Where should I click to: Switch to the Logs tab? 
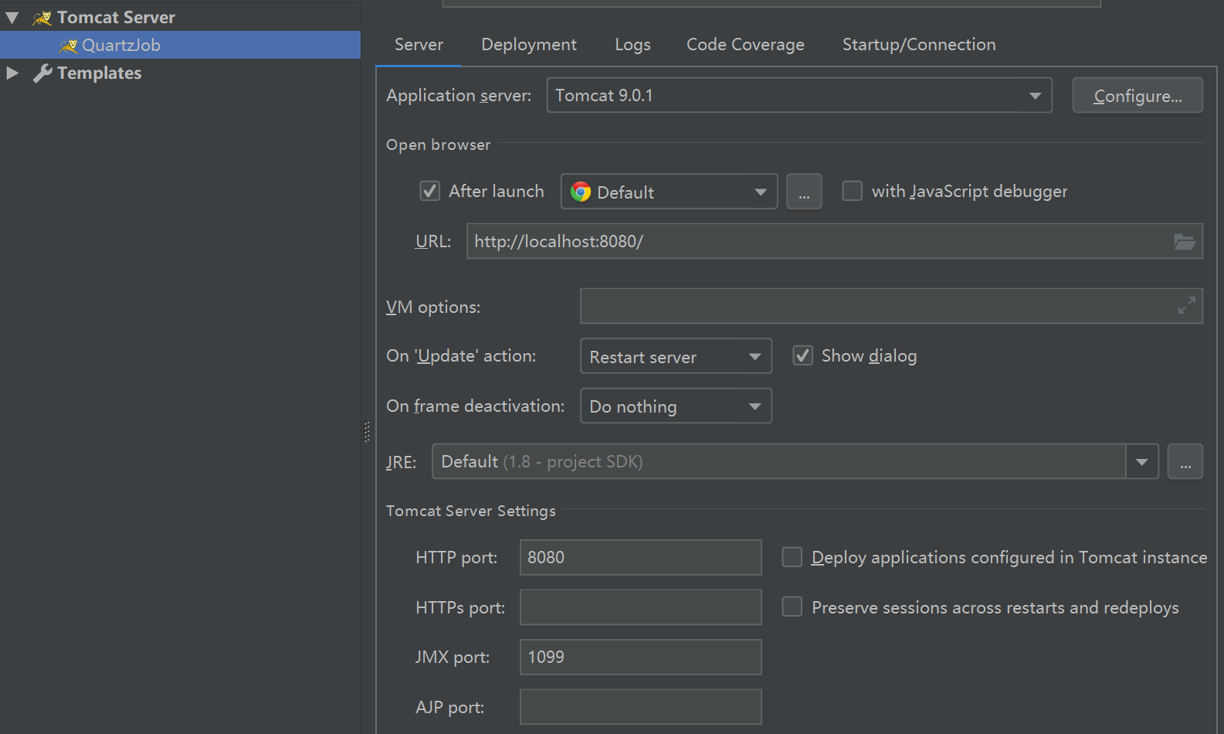(632, 45)
